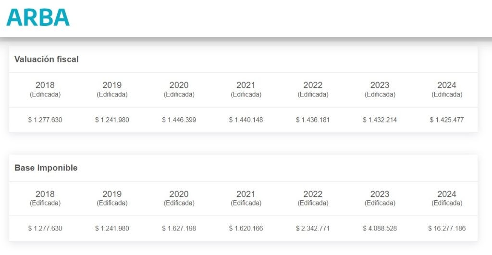Select the Valuación fiscal heading

pos(47,59)
